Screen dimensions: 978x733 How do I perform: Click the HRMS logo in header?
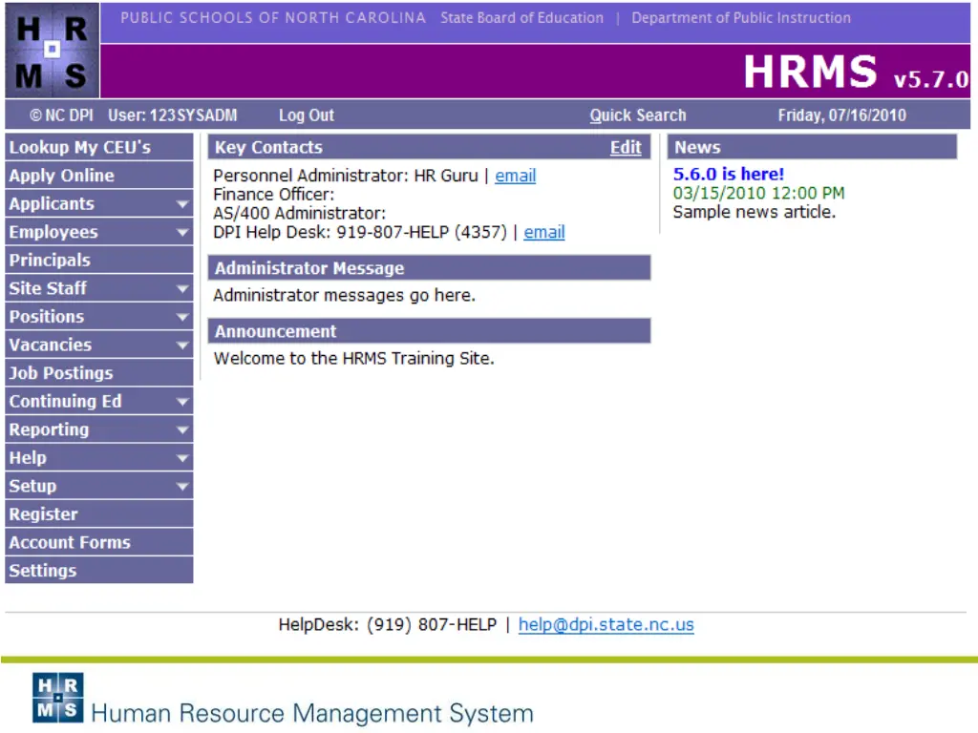(52, 51)
